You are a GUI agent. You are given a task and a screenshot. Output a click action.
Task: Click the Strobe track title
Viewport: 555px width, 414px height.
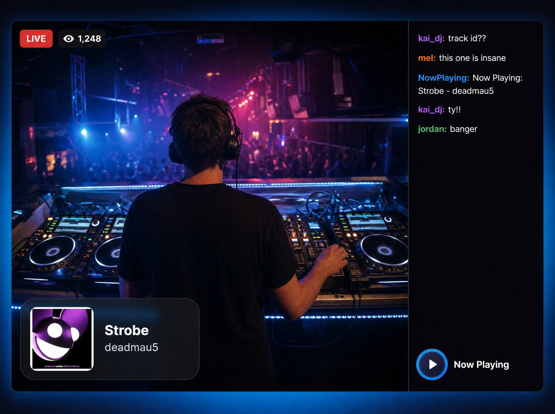pos(126,330)
